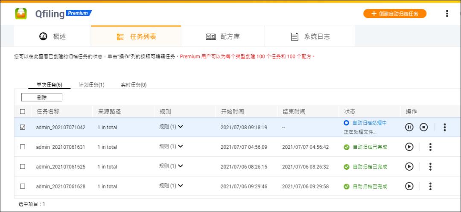Select the 实时任务(0) sub-tab
The height and width of the screenshot is (212, 461).
134,85
